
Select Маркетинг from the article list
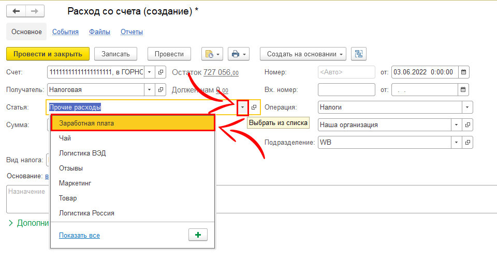point(133,183)
